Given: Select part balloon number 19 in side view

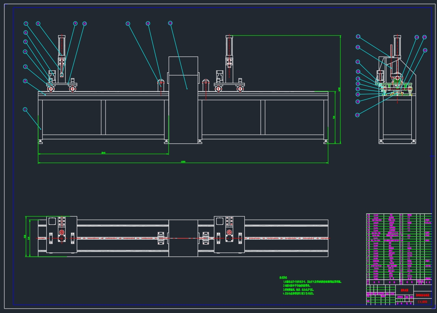Looking at the screenshot, I should click(358, 79).
